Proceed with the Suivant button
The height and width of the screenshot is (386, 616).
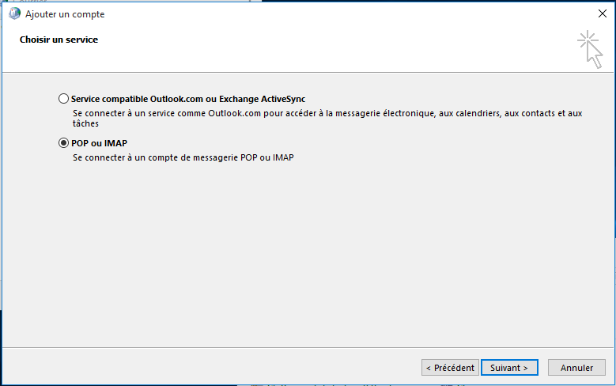tap(509, 368)
